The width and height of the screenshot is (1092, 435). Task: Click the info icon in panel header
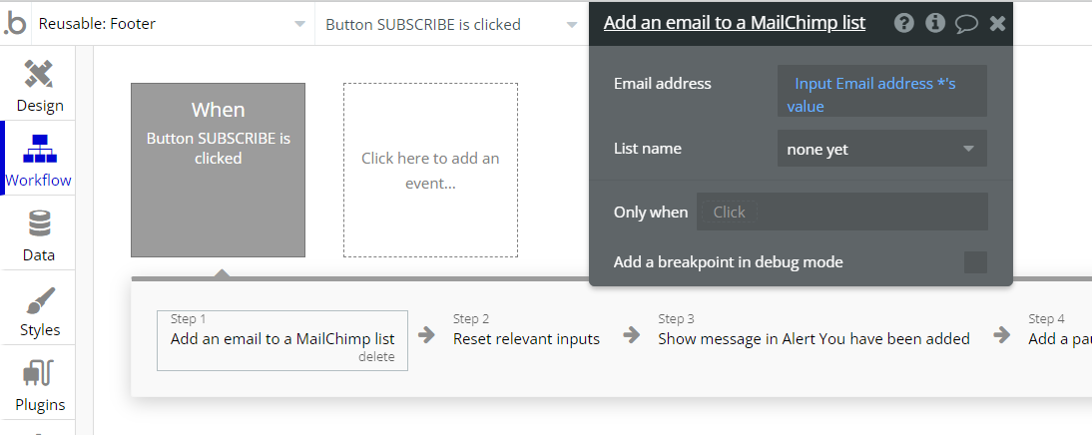(x=934, y=24)
